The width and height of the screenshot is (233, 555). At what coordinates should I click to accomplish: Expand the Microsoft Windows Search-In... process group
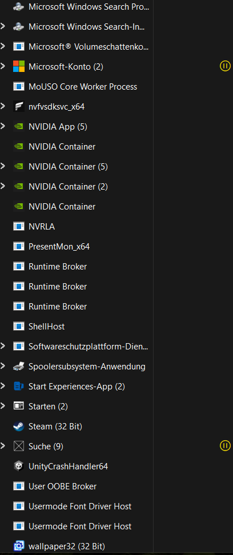[3, 26]
